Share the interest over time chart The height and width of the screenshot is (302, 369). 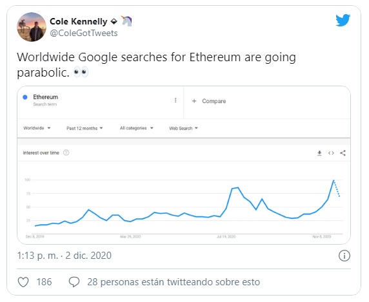click(x=343, y=153)
